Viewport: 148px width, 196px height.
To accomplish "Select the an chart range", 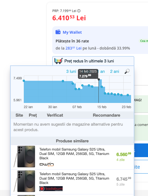I will pyautogui.click(x=102, y=71).
